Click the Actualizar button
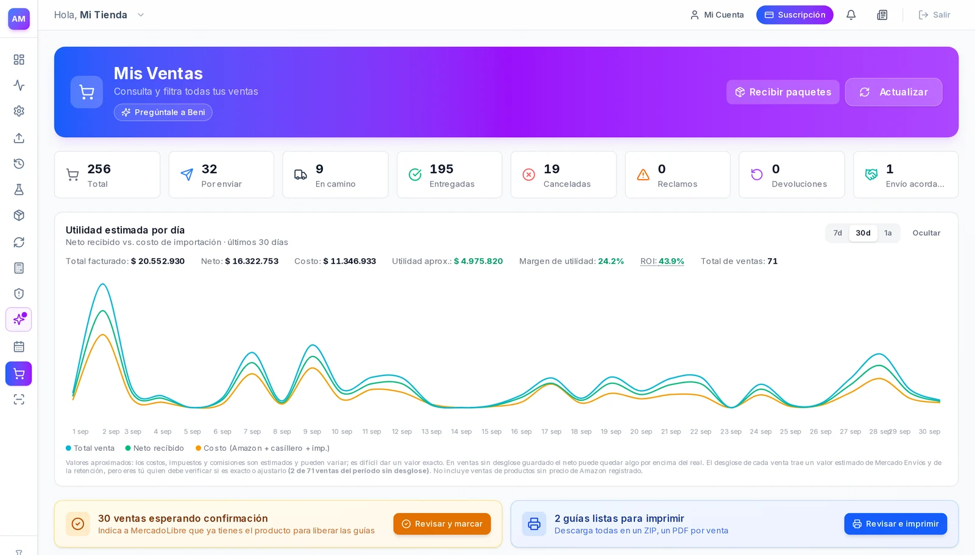 pyautogui.click(x=893, y=92)
